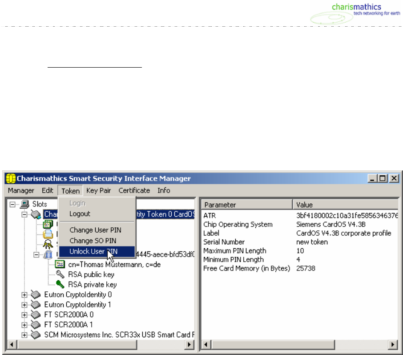The image size is (403, 355).
Task: Choose Logout from the Token menu
Action: point(97,214)
